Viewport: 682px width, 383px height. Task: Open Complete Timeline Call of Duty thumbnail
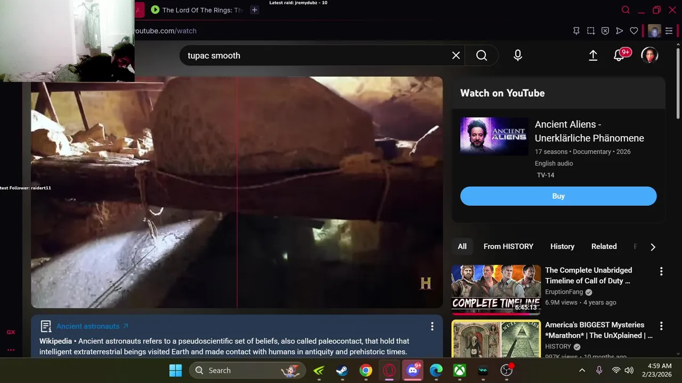point(496,290)
